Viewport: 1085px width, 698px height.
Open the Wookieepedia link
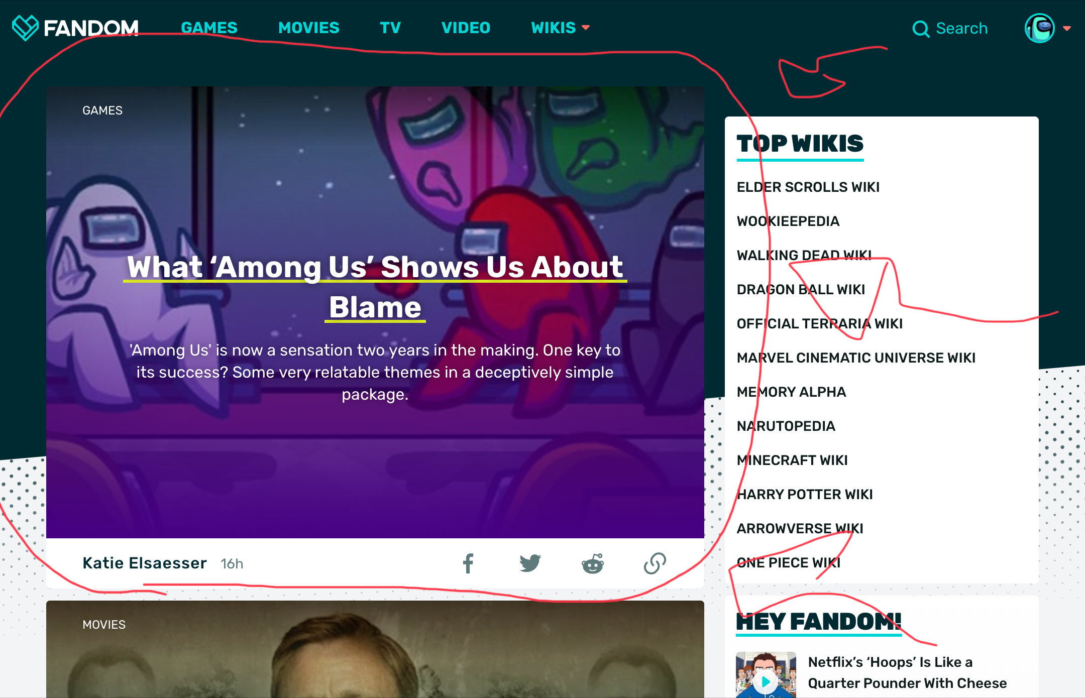coord(788,221)
